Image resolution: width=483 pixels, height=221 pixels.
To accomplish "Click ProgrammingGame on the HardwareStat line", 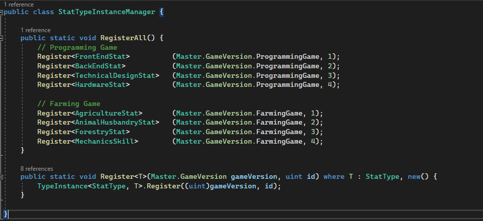I will 288,85.
